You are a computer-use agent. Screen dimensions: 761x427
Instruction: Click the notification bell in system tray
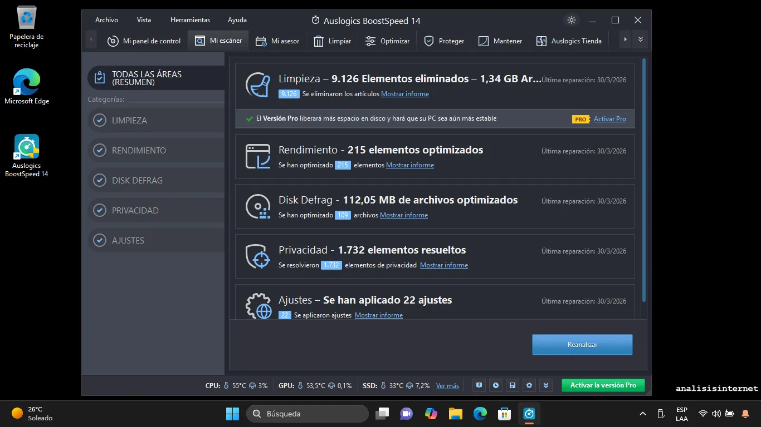click(x=745, y=414)
